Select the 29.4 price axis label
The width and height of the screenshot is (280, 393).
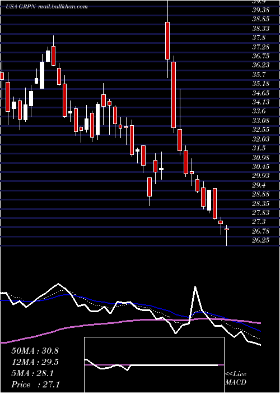click(x=259, y=185)
